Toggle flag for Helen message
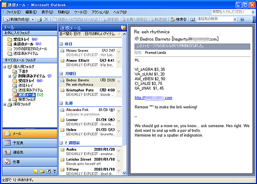Image resolution: width=257 pixels, height=184 pixels. tap(119, 131)
